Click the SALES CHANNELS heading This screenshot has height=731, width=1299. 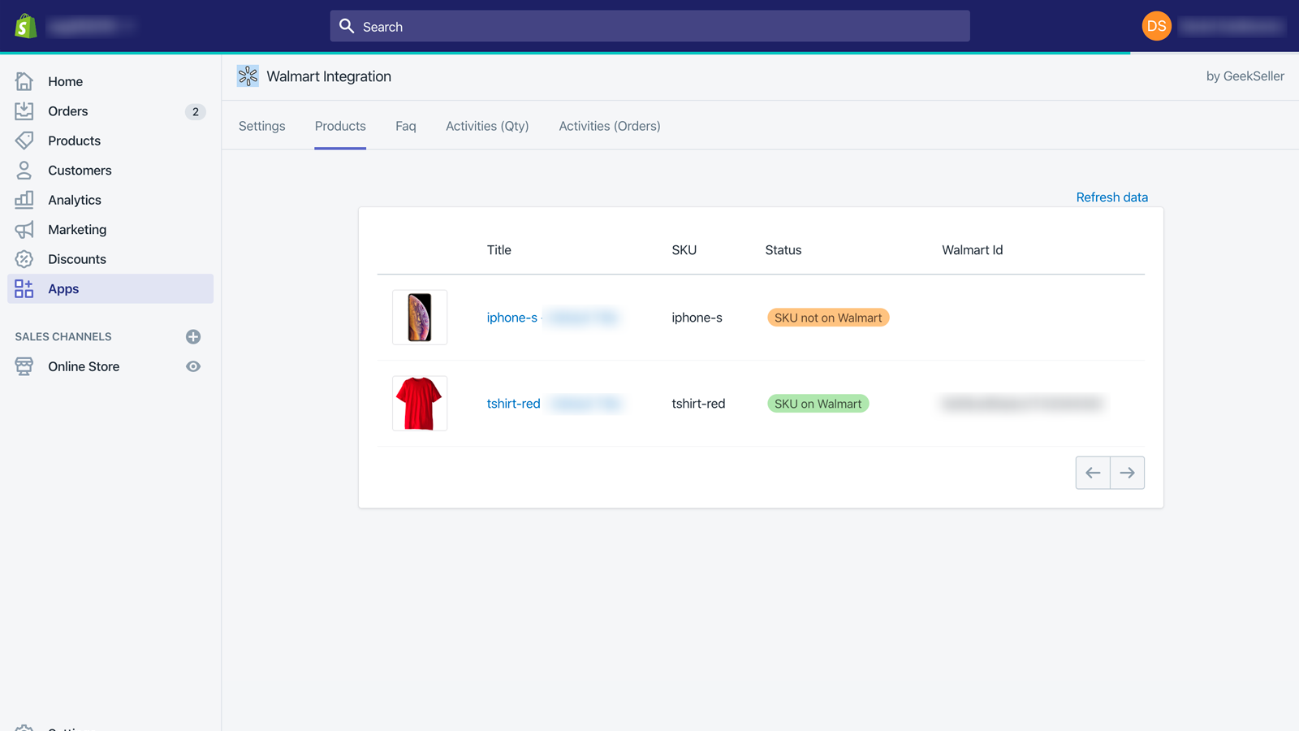[x=63, y=337]
